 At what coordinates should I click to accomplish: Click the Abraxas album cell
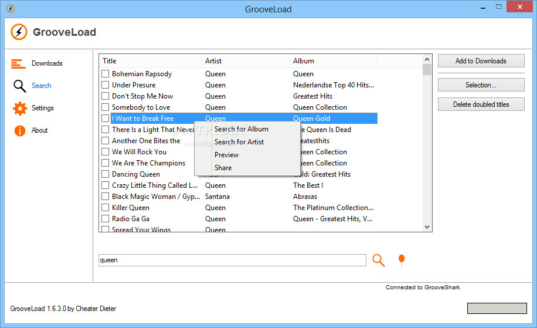click(x=305, y=196)
